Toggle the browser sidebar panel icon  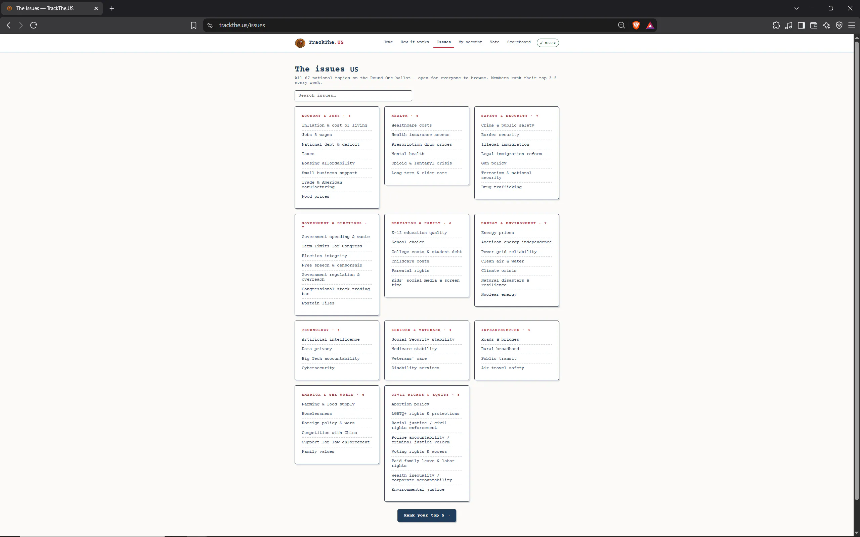[801, 25]
